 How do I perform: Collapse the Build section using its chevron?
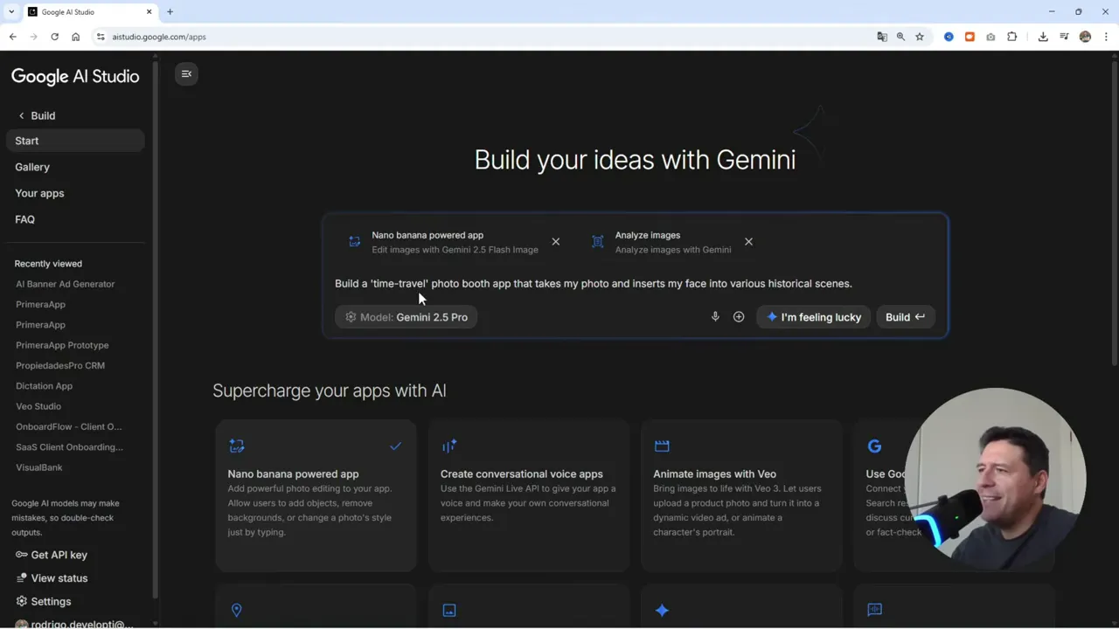click(x=21, y=115)
